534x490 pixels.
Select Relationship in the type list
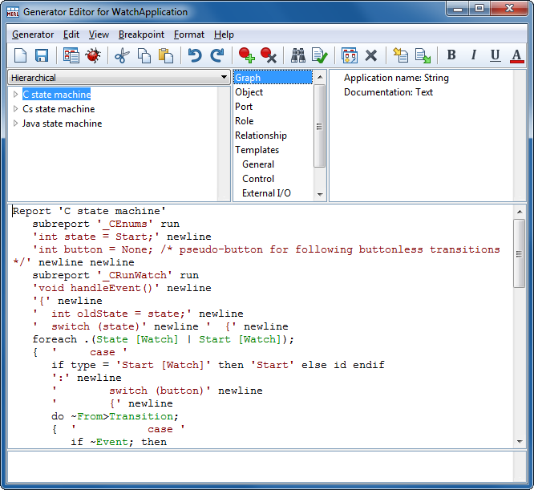tap(261, 136)
